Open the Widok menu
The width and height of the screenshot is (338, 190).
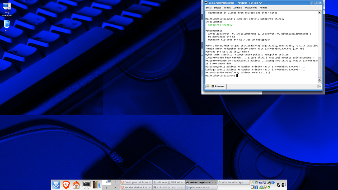(x=227, y=8)
